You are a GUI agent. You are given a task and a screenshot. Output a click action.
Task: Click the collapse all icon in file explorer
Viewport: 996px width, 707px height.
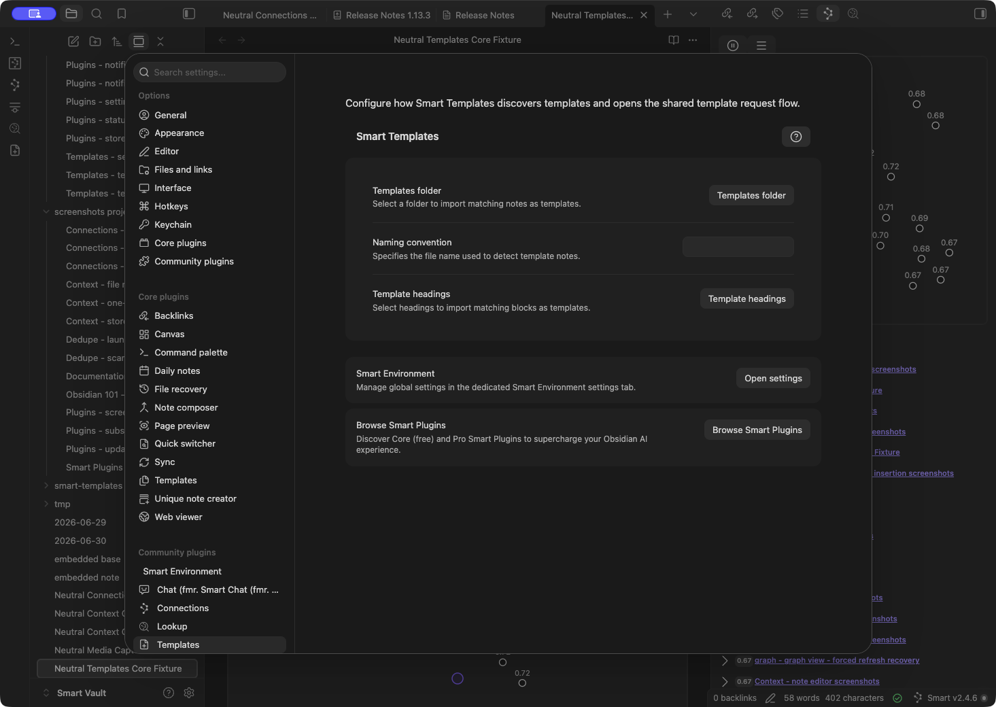click(x=160, y=41)
